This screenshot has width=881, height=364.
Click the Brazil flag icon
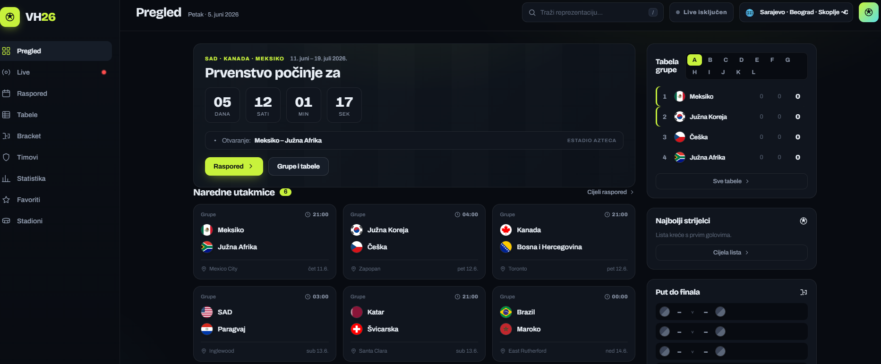click(506, 312)
